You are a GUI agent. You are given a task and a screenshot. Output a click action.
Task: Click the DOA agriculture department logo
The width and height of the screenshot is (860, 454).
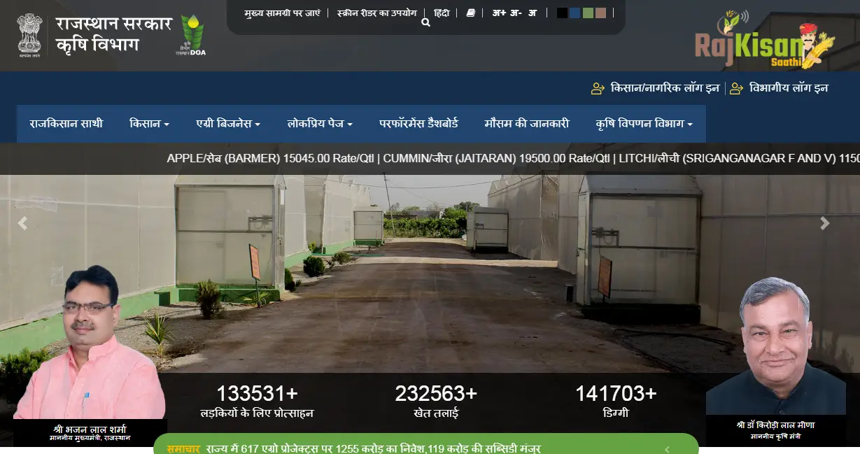191,35
